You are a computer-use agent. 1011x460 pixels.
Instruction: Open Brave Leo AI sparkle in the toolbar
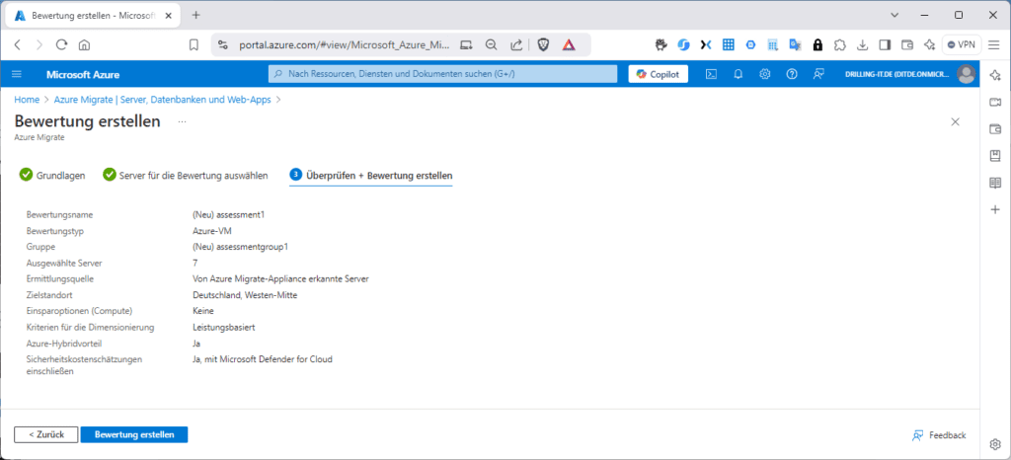[x=929, y=45]
